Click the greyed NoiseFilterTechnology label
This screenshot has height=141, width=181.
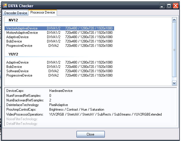coord(22,119)
